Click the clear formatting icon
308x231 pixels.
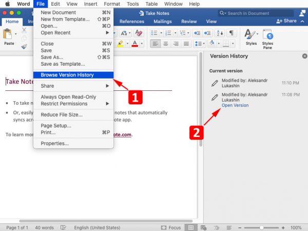point(141,33)
